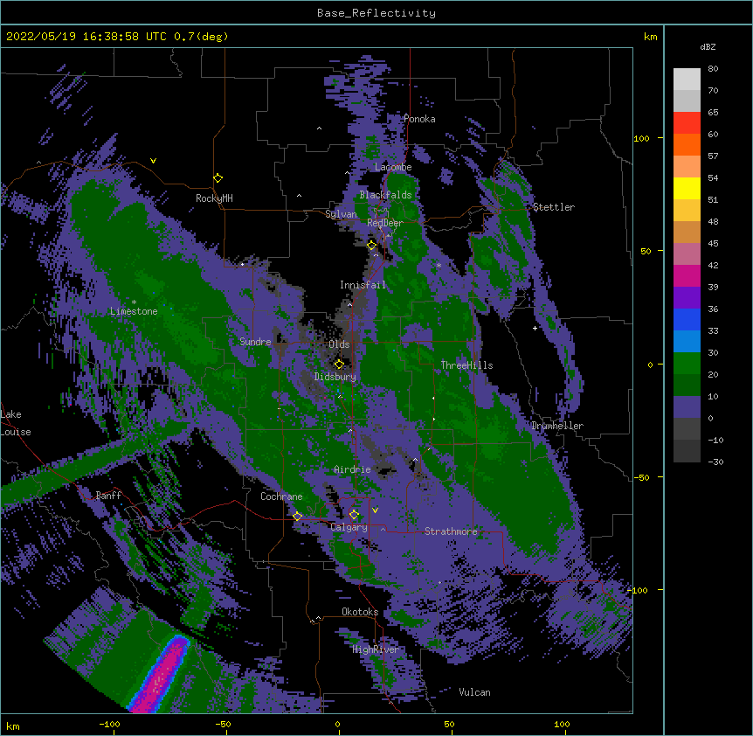Select the yellow diamond marker between Olds and Didsbury

[339, 365]
